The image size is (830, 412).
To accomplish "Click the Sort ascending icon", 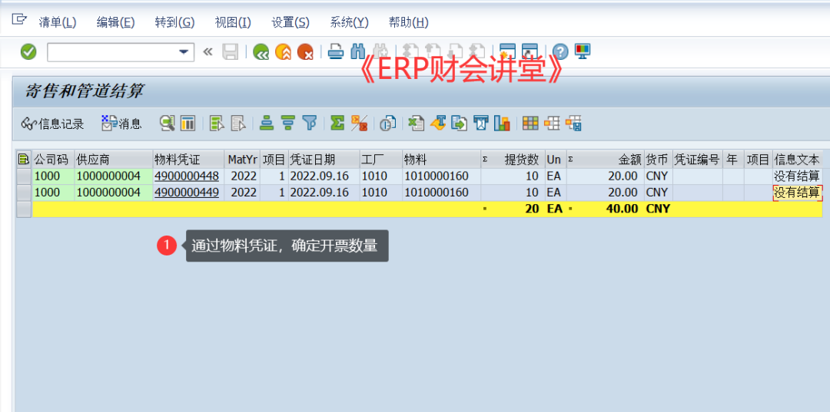I will (267, 123).
